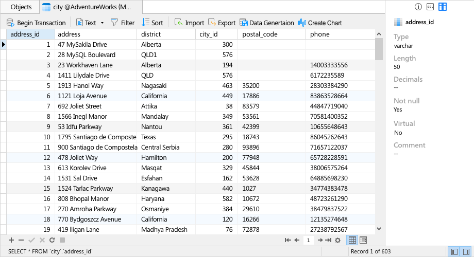The image size is (474, 257).
Task: Click city_id column header
Action: (x=217, y=34)
